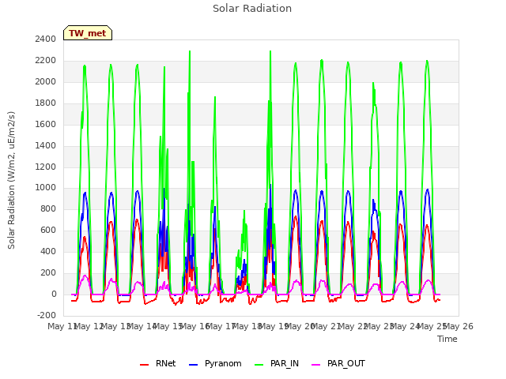Click the -200 y-axis tick label
Screen dimensions: 506x379
(x=47, y=315)
